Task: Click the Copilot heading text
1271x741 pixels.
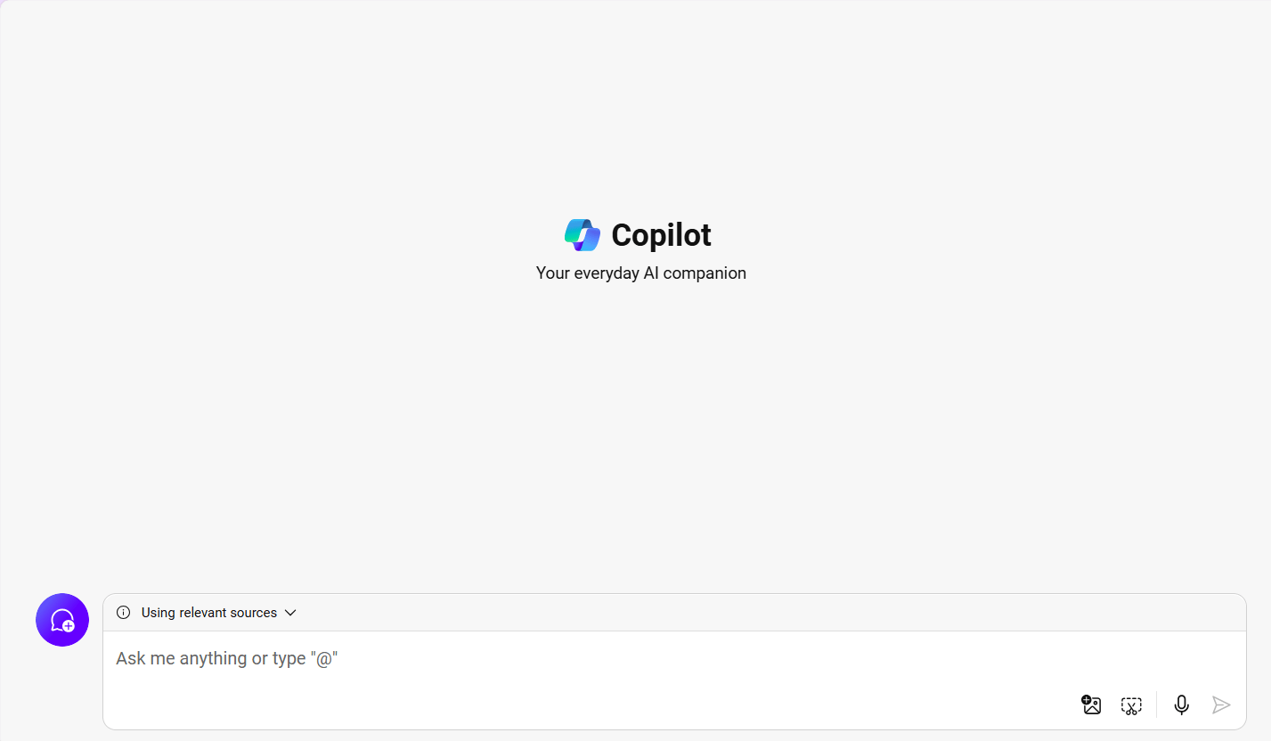Action: [x=661, y=235]
